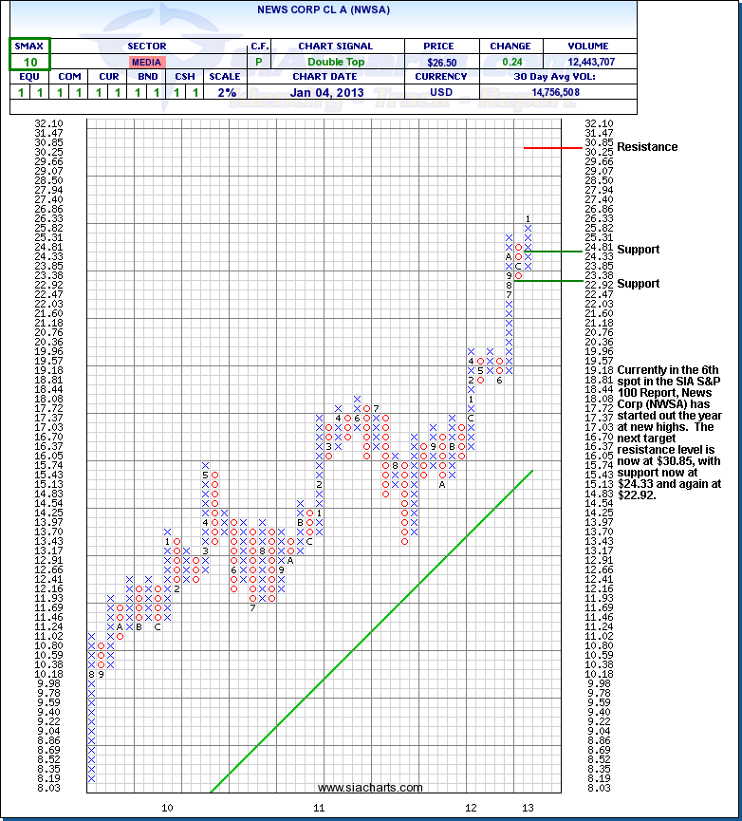The image size is (742, 821).
Task: Click the CSH column header
Action: 184,78
